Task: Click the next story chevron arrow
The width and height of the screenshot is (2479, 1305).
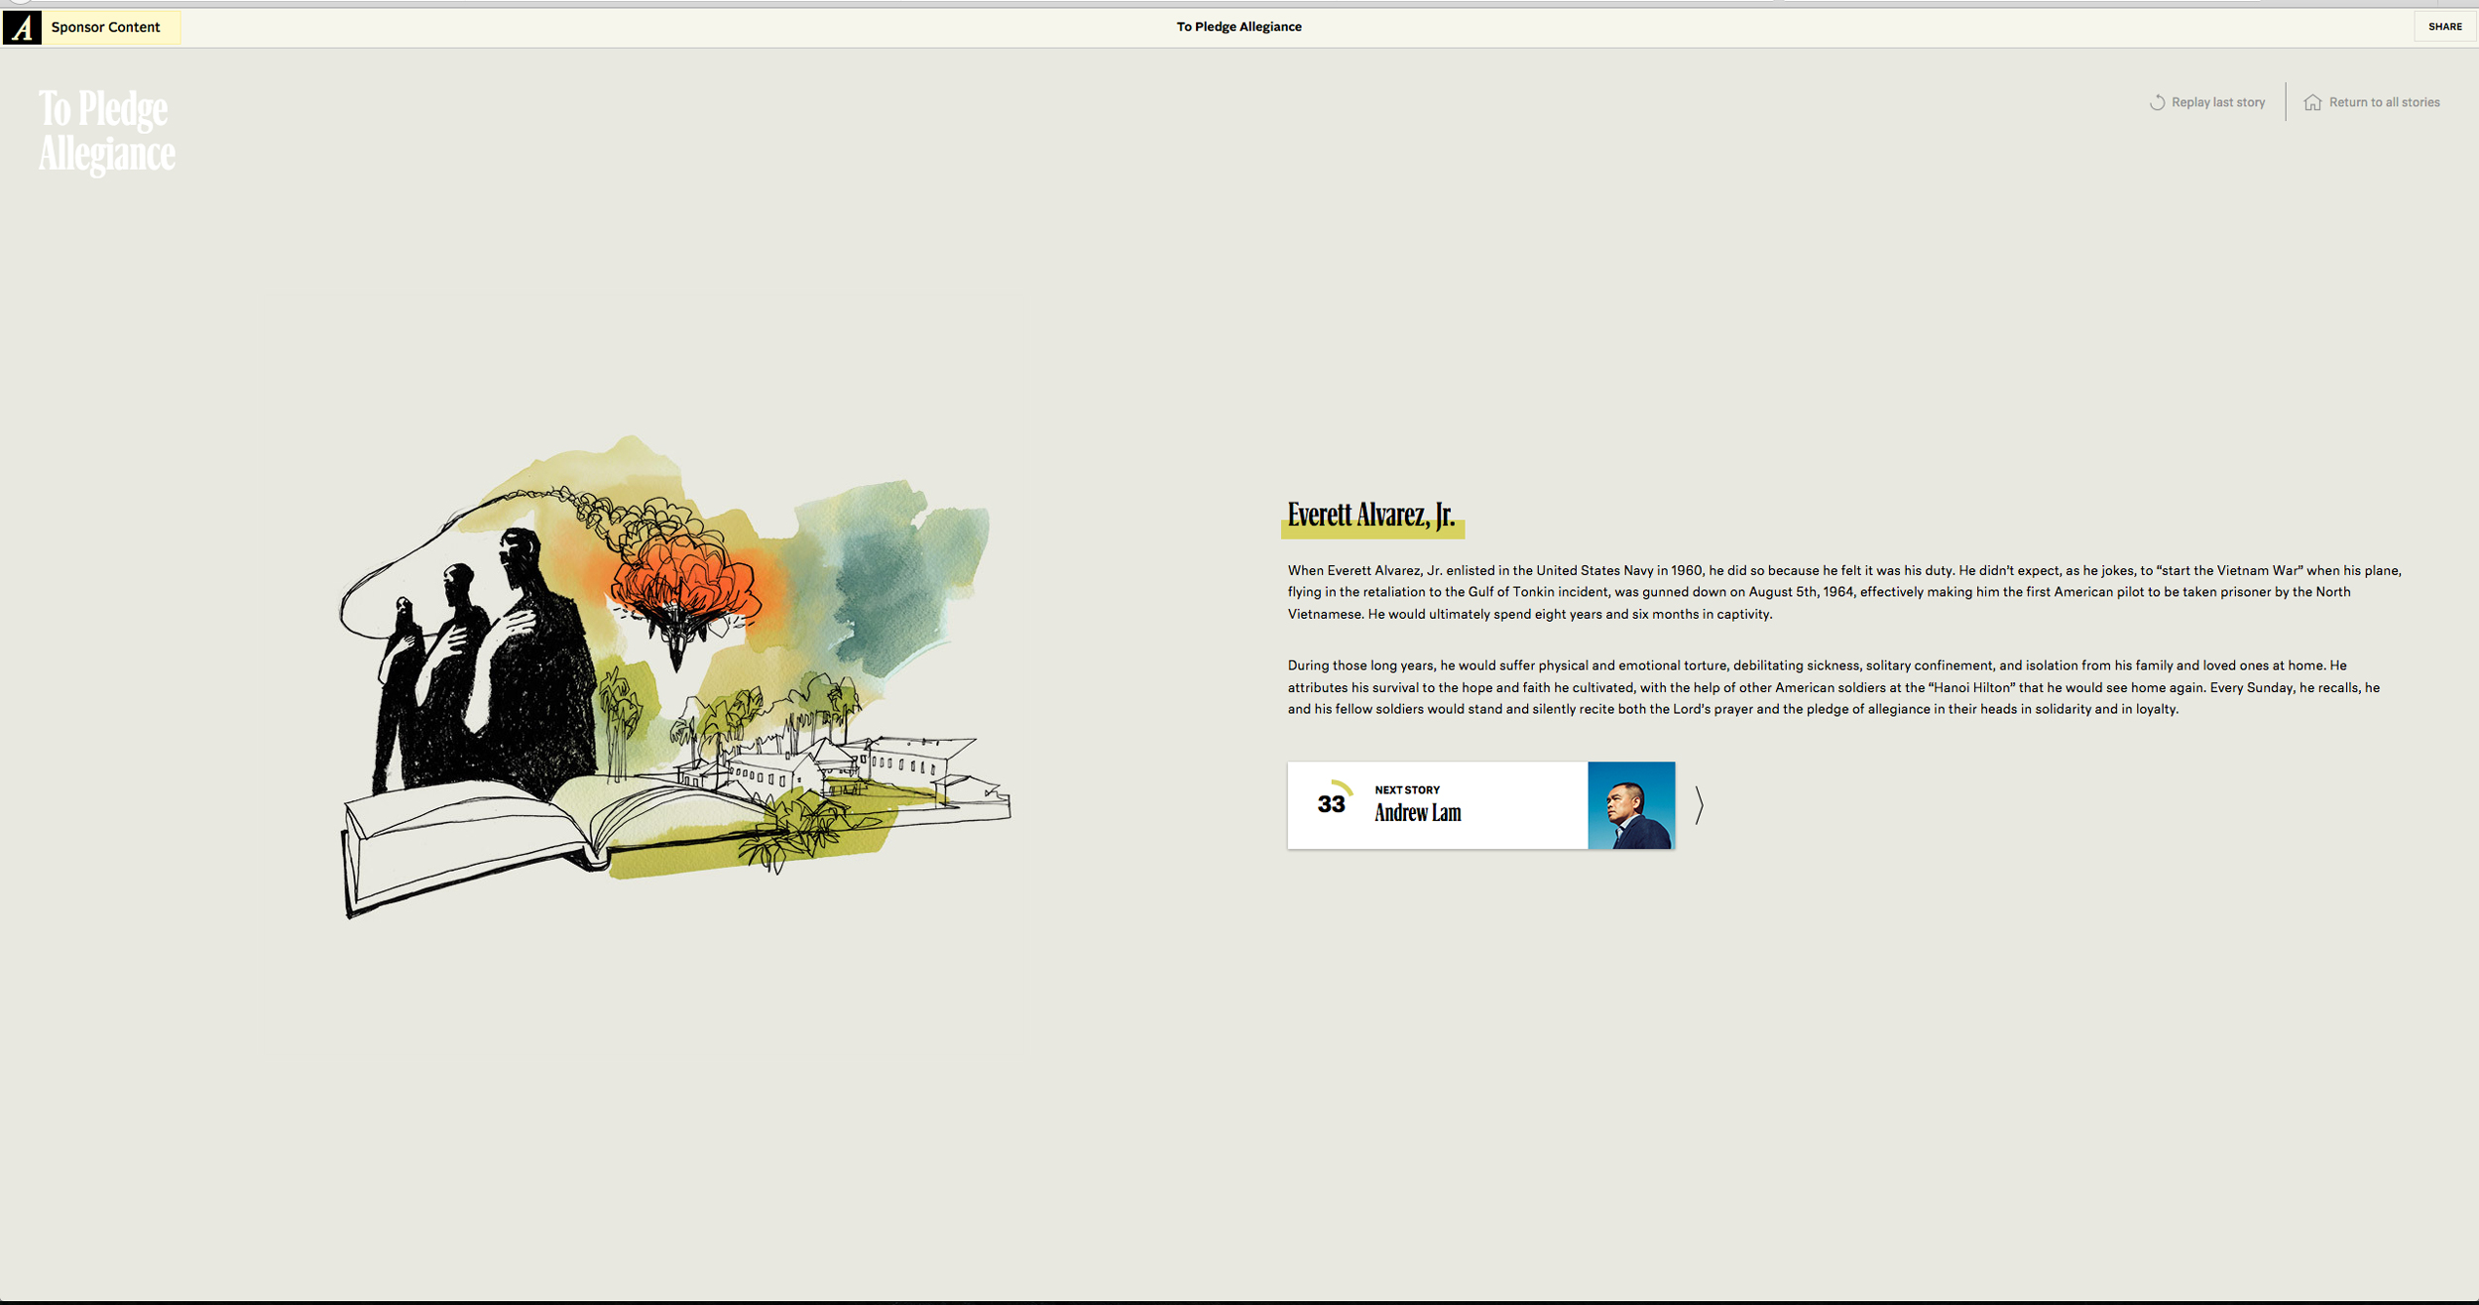Action: click(x=1699, y=805)
